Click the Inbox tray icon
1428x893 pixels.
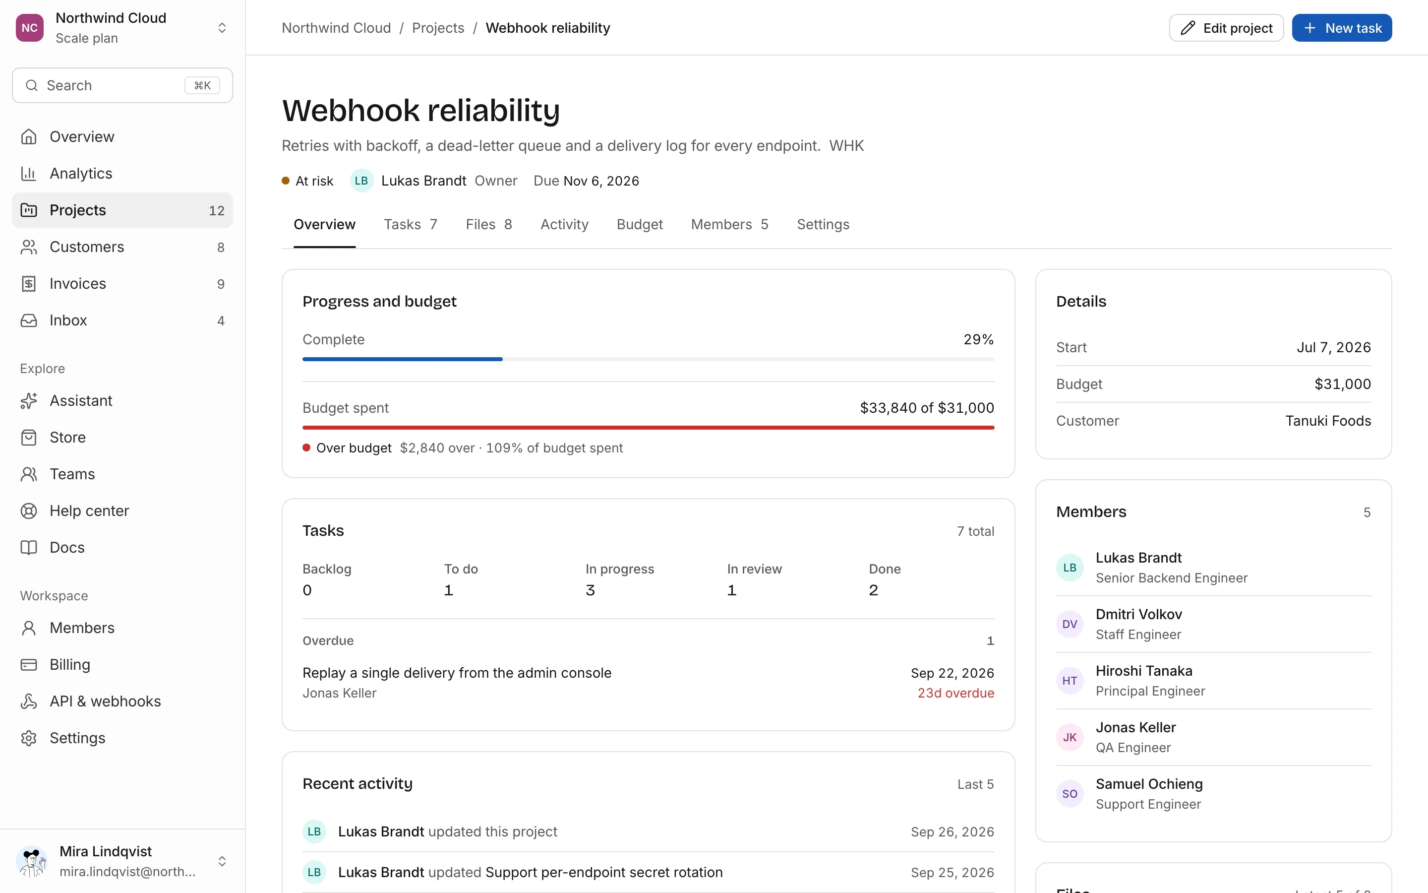29,320
